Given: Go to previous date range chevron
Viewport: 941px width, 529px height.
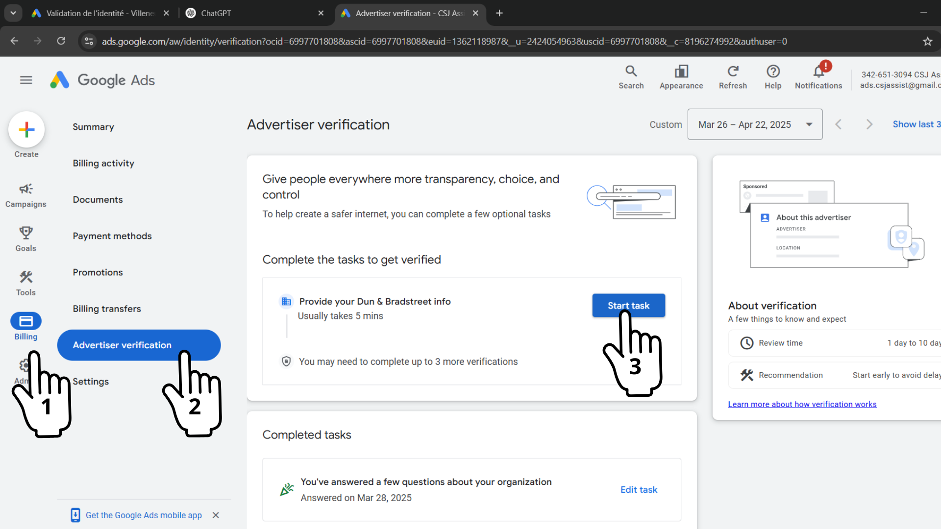Looking at the screenshot, I should click(839, 124).
